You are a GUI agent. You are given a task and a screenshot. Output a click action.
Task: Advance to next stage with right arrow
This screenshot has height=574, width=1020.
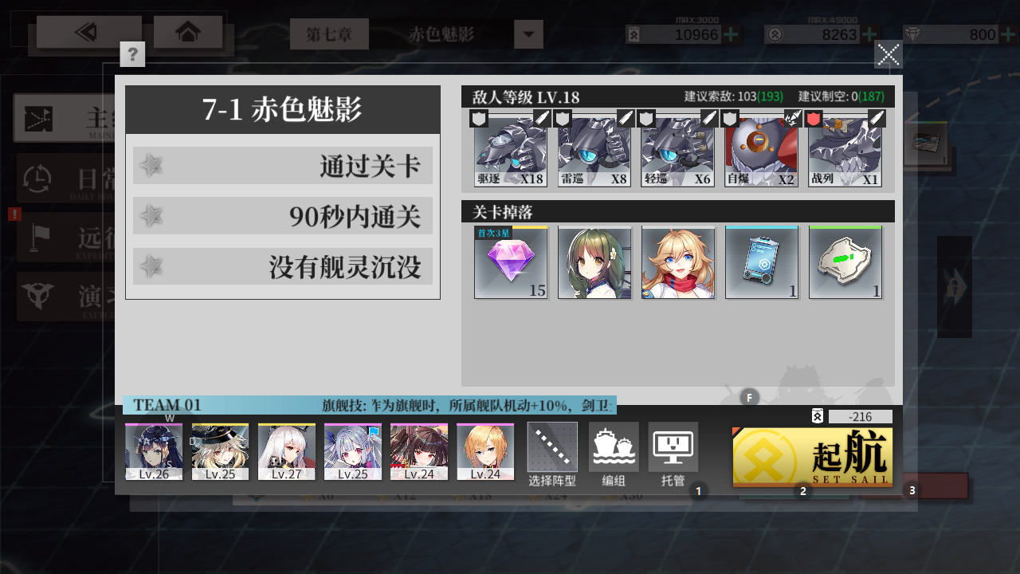(x=954, y=287)
